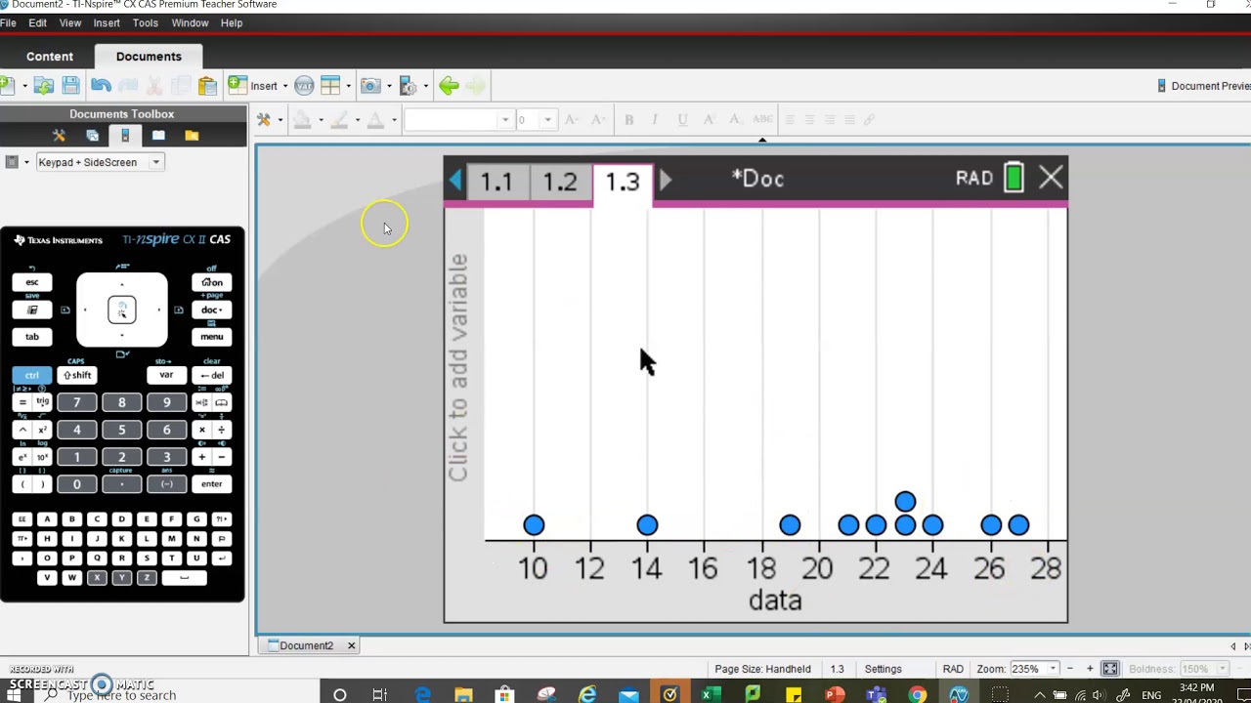The width and height of the screenshot is (1251, 703).
Task: Click the touchpad center click button
Action: 122,310
